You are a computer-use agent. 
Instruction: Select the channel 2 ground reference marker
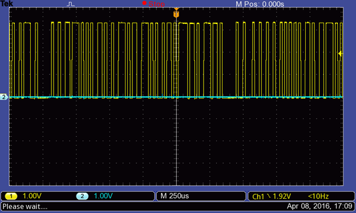[4, 97]
